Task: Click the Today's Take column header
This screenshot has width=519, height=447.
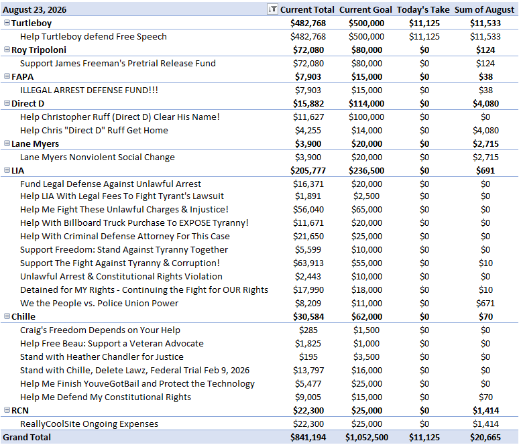Action: tap(423, 10)
